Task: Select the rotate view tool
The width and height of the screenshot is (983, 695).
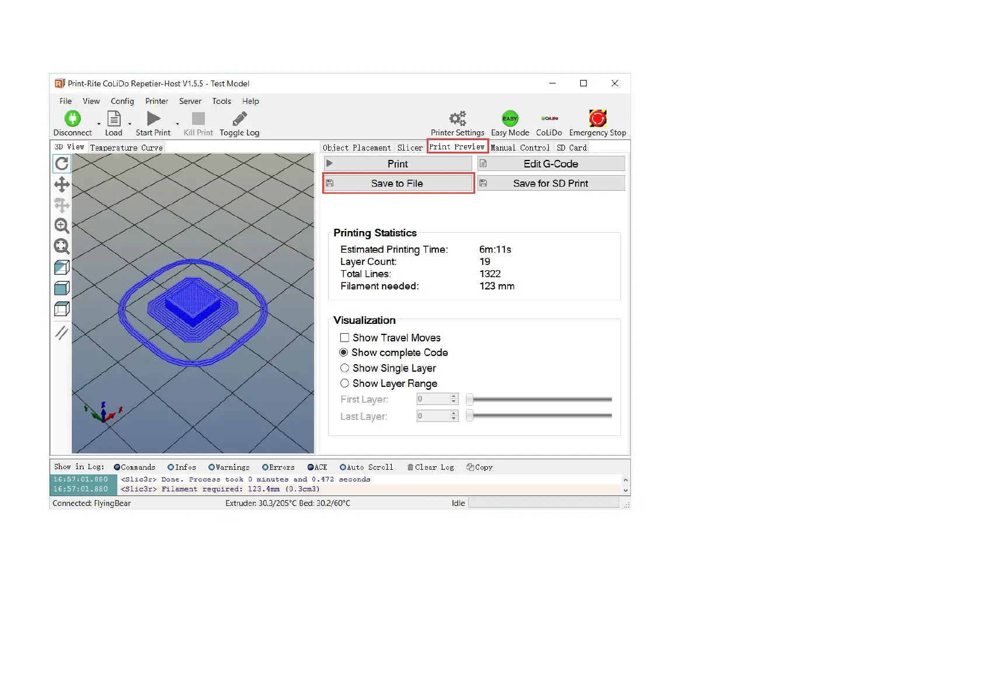Action: click(x=62, y=164)
